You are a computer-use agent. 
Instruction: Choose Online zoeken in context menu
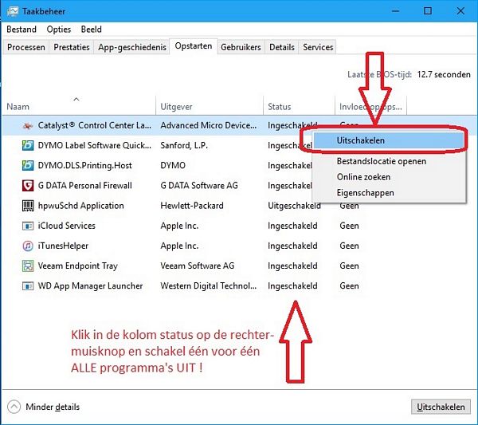pos(390,177)
